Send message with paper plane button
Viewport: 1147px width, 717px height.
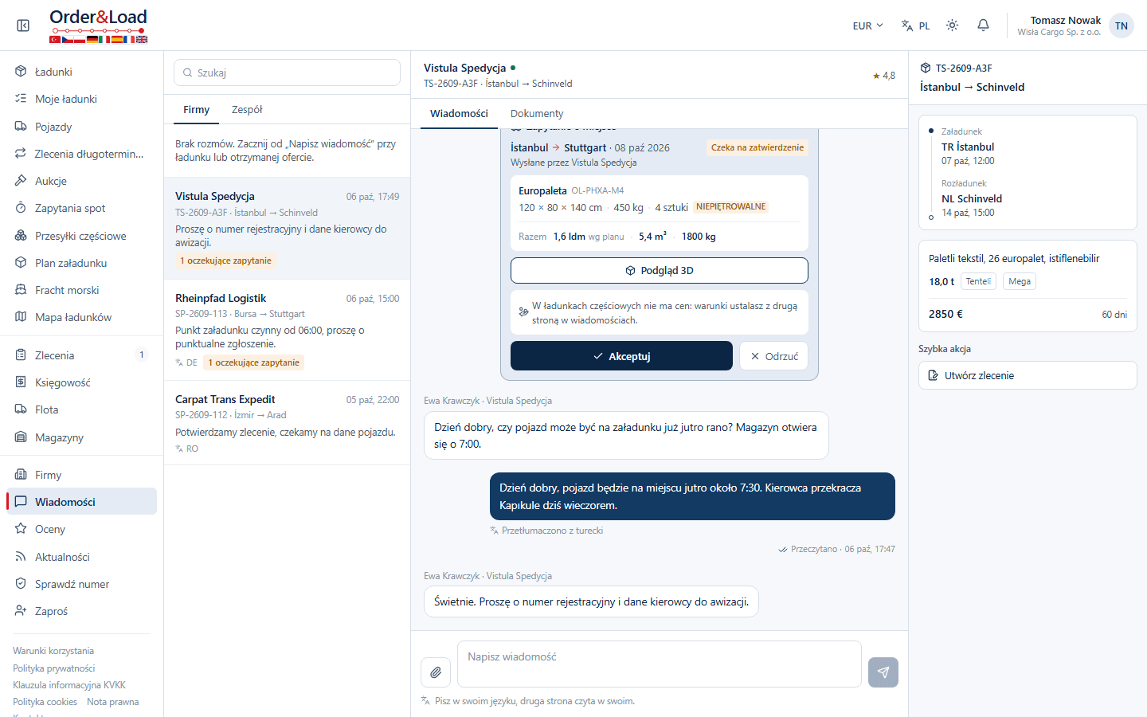(883, 672)
